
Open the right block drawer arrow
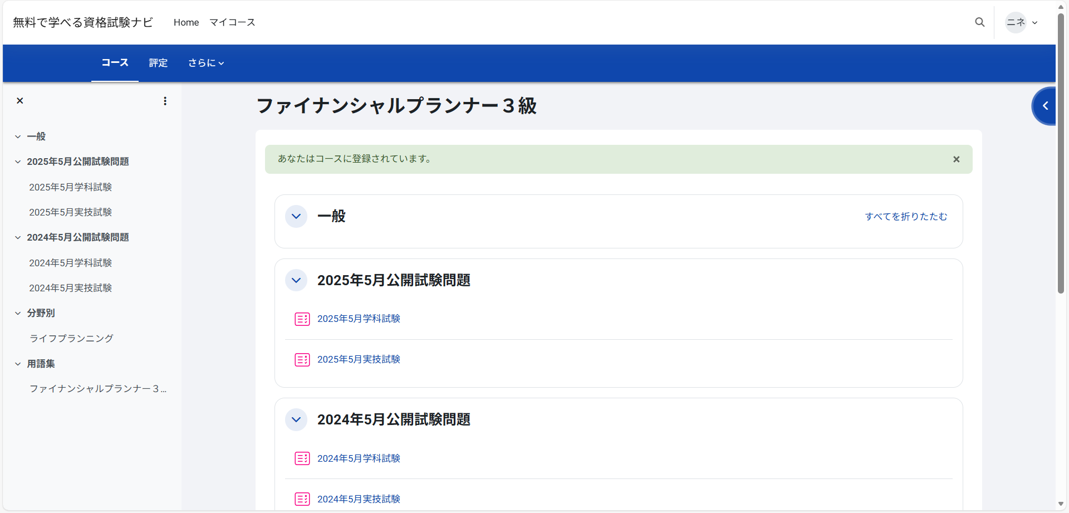point(1045,106)
